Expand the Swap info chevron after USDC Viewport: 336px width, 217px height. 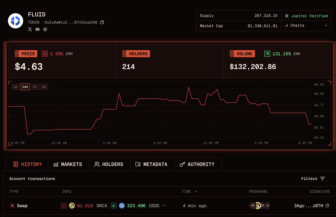point(164,206)
